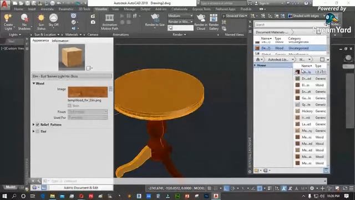Open the Finish dropdown
Image resolution: width=355 pixels, height=200 pixels.
[x=88, y=112]
